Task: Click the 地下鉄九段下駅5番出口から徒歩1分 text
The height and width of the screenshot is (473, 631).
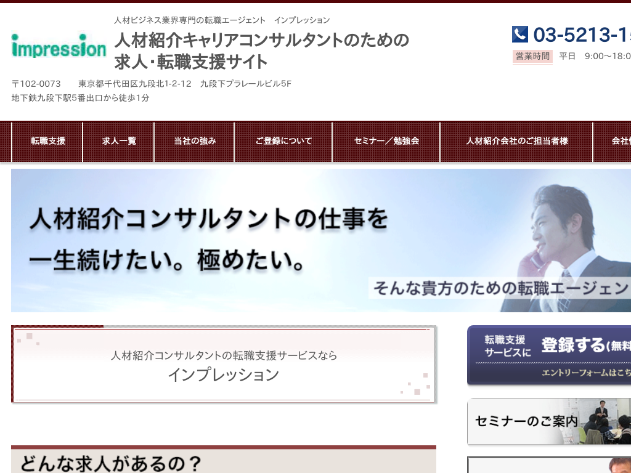Action: (x=81, y=98)
